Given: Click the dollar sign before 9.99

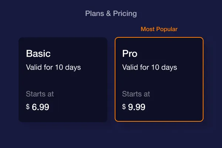Looking at the screenshot, I should point(124,107).
